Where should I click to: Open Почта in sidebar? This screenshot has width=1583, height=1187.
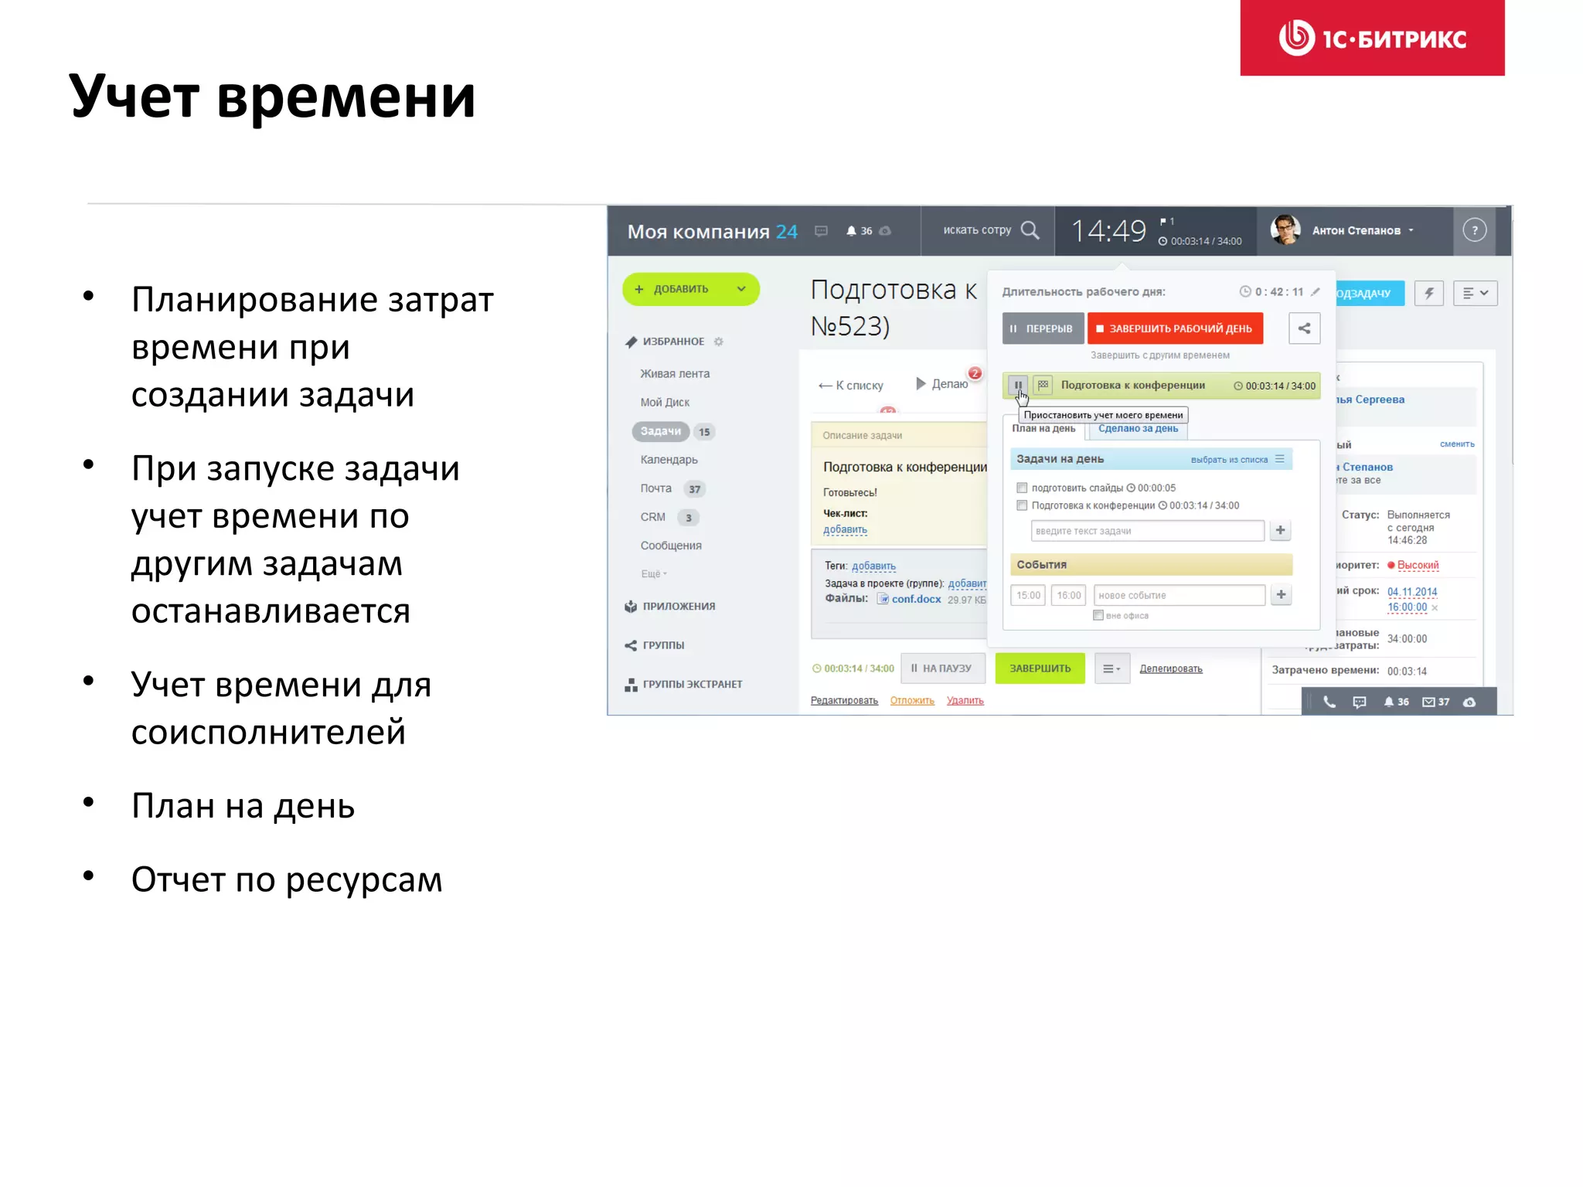655,488
